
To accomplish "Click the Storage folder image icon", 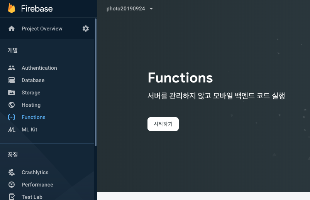I will click(12, 92).
